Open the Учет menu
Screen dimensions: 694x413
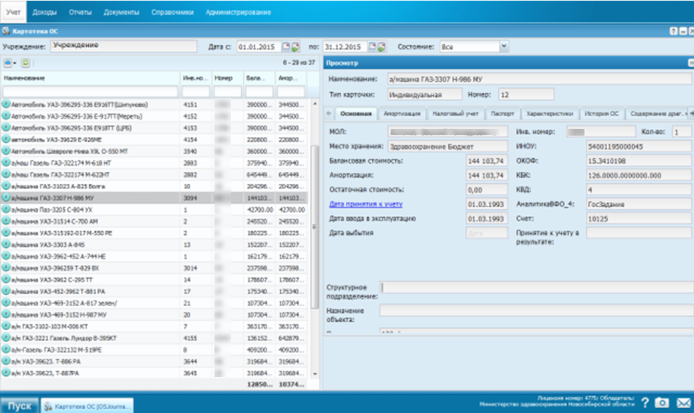[x=13, y=12]
